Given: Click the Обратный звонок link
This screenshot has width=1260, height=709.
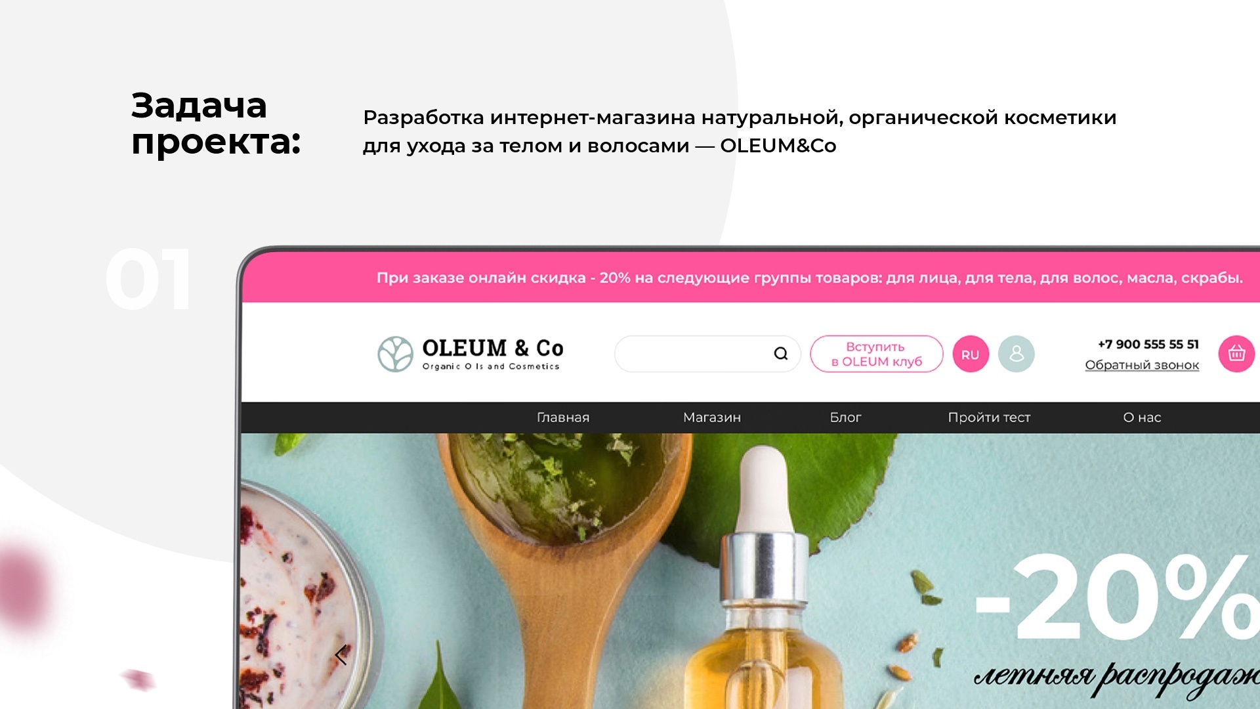Looking at the screenshot, I should pyautogui.click(x=1142, y=365).
